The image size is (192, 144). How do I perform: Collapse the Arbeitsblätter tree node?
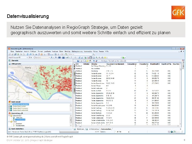9,115
